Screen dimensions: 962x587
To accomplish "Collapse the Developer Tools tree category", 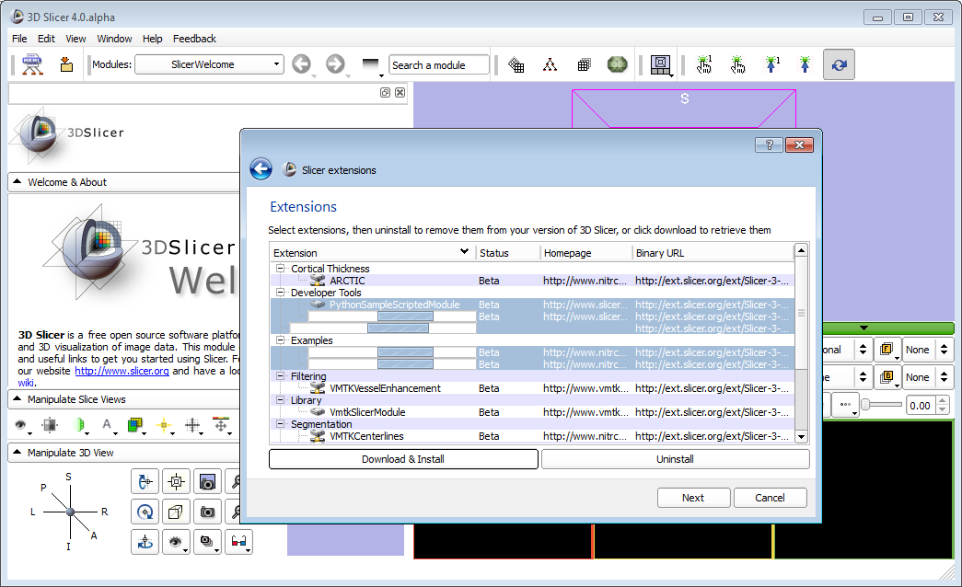I will [280, 293].
